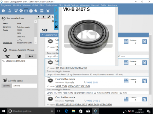Open the Novità Catalogo menu

click(71, 5)
